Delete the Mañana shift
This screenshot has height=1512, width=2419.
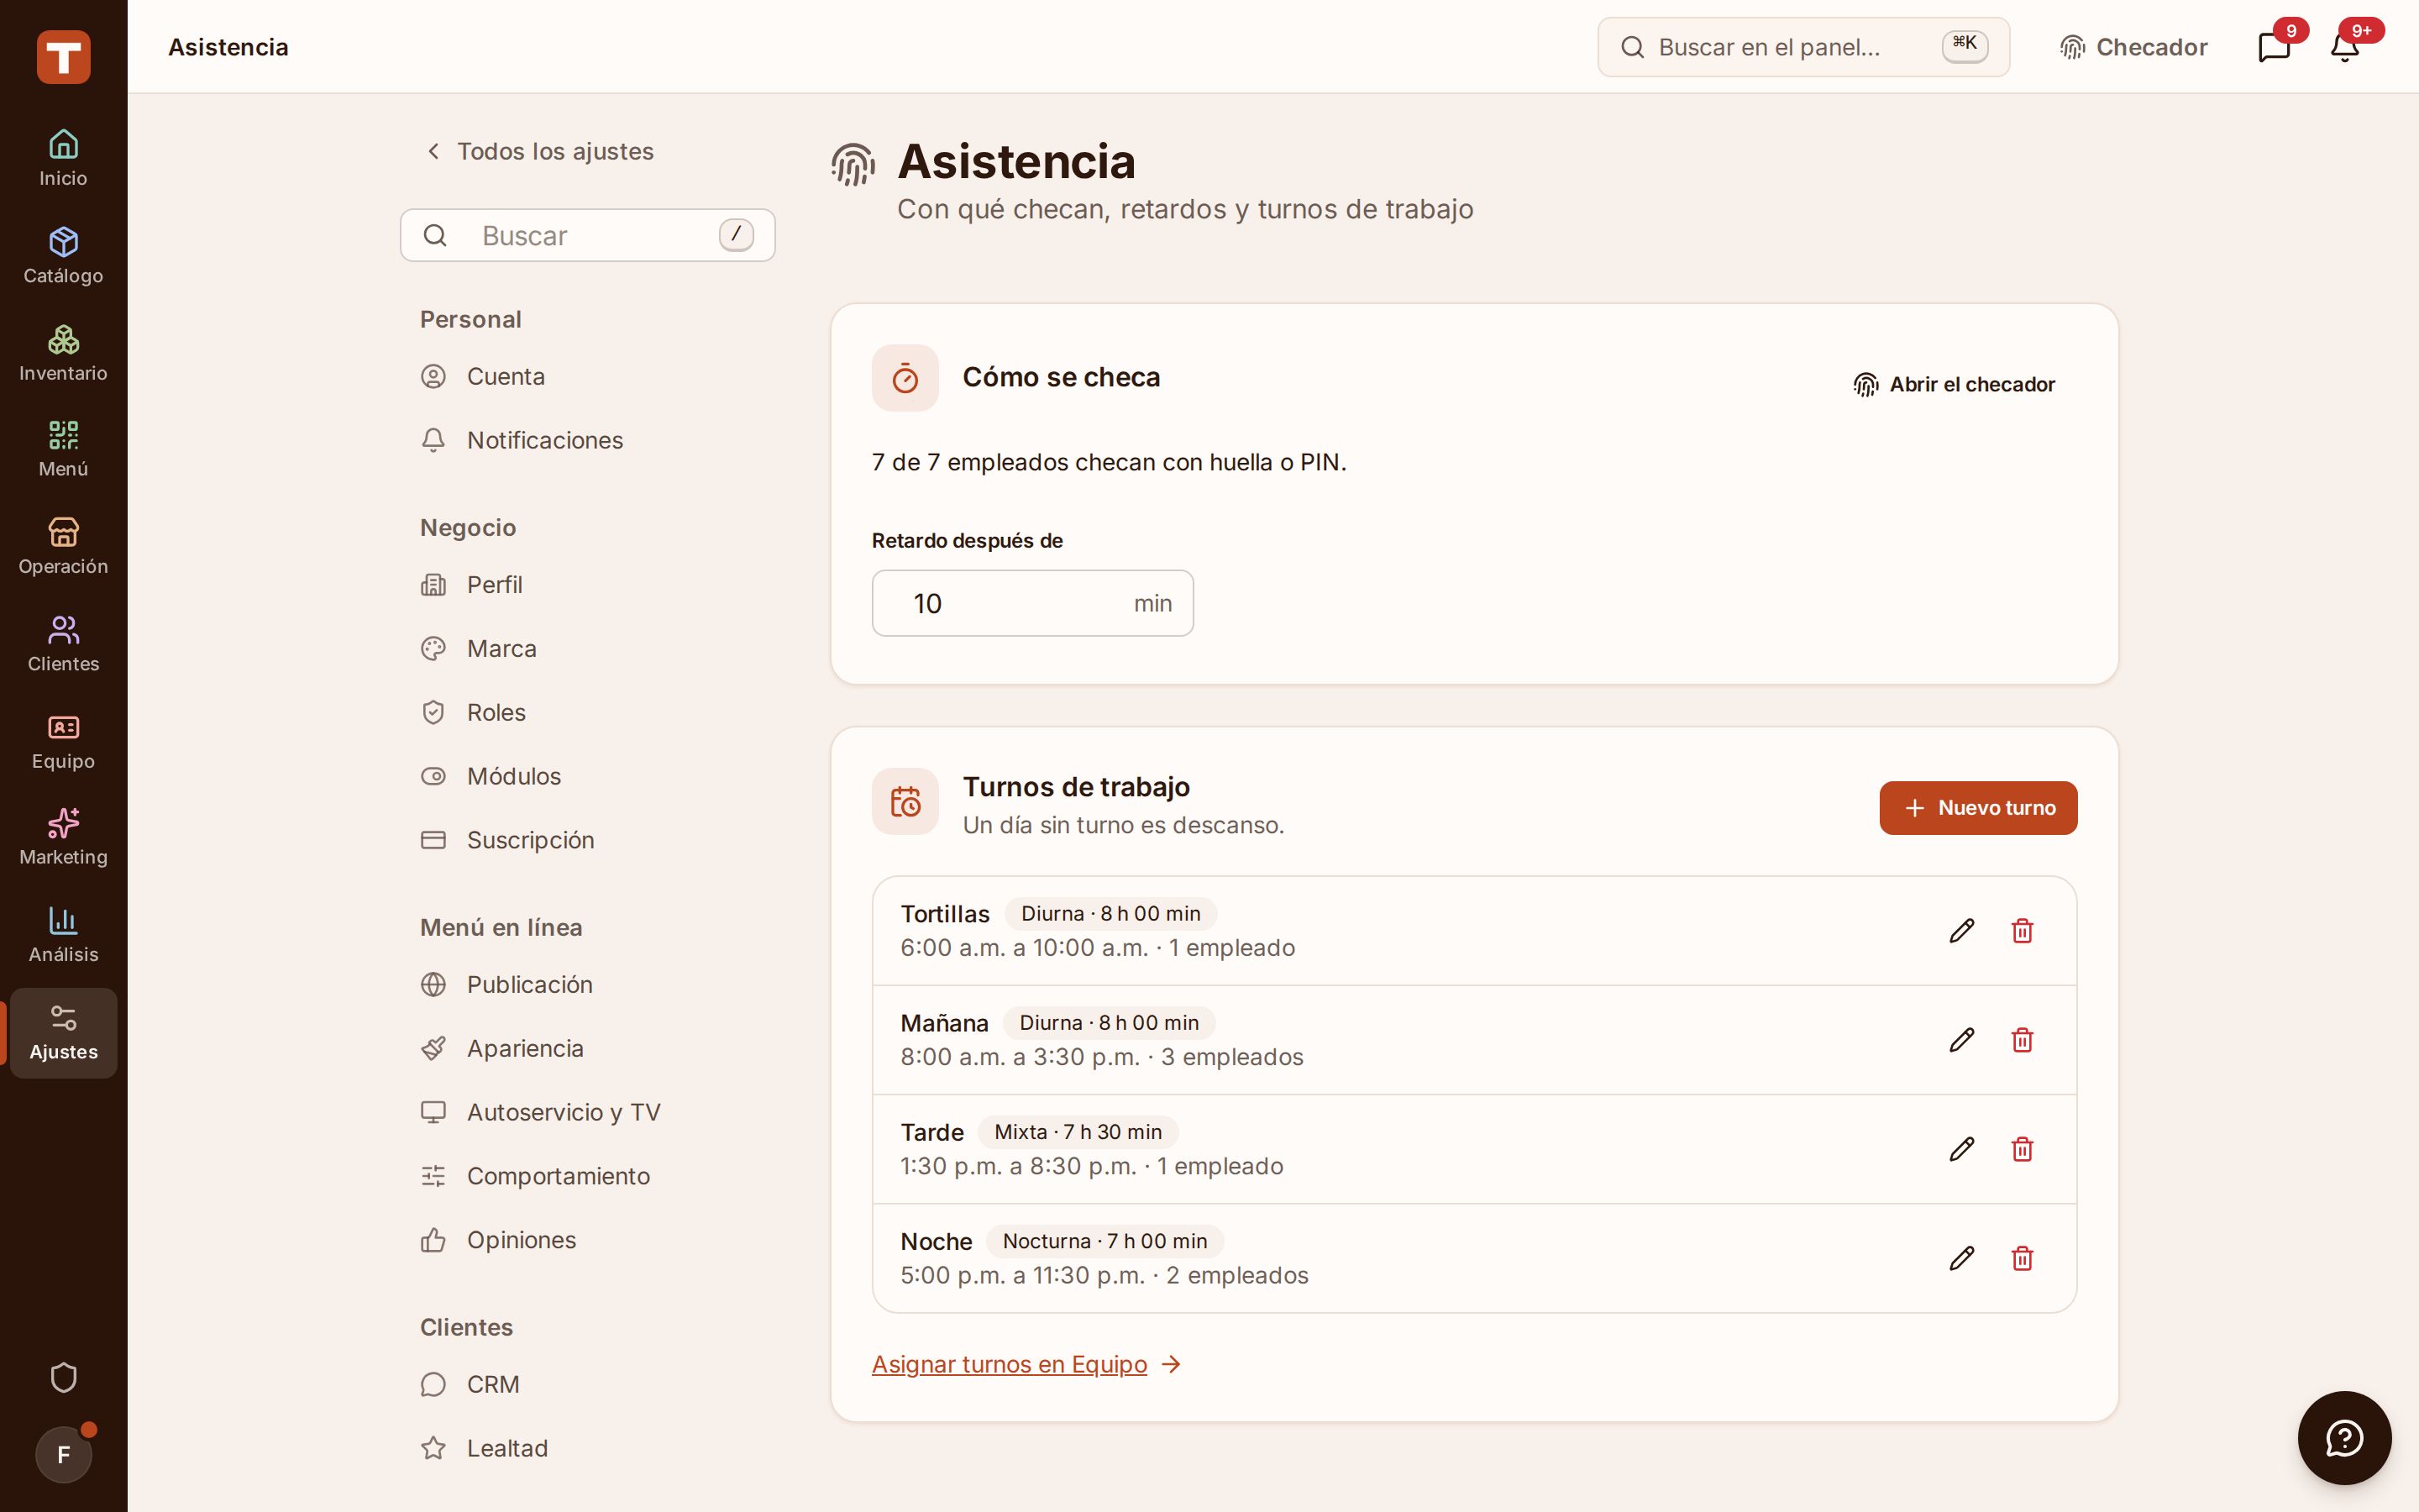(x=2023, y=1040)
